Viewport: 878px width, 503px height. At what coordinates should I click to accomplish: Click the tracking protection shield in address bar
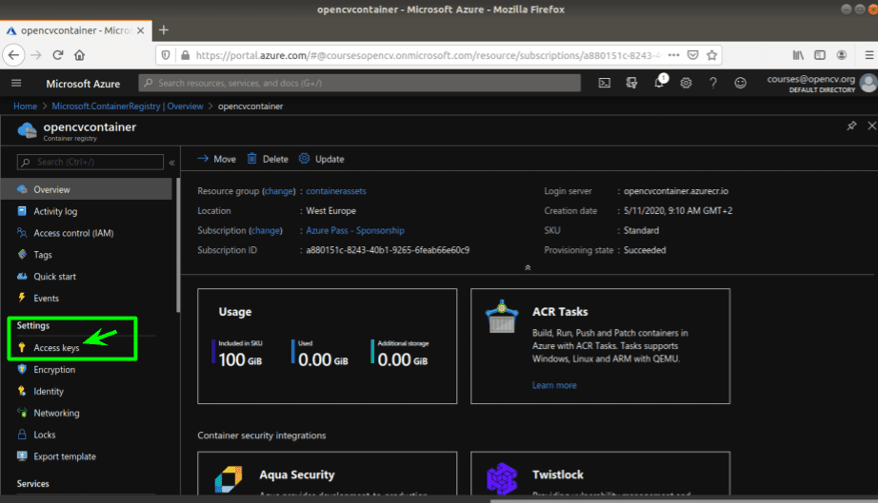point(166,55)
